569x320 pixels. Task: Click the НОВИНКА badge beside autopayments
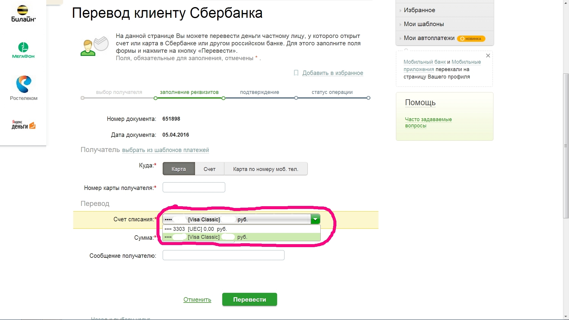coord(471,39)
